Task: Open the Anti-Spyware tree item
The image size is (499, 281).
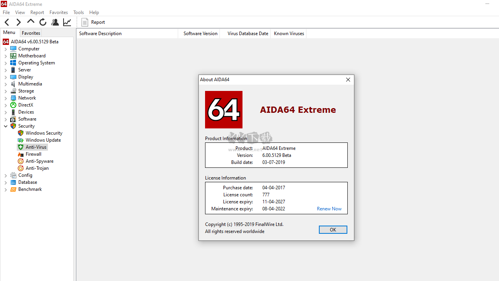Action: pyautogui.click(x=39, y=161)
